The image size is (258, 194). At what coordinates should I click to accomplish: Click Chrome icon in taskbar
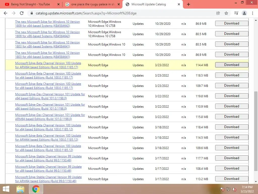36,189
